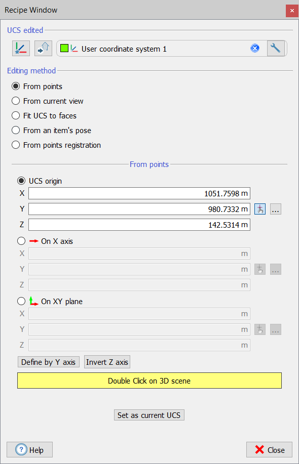Click Set as current UCS button
The width and height of the screenshot is (299, 464).
click(x=149, y=415)
